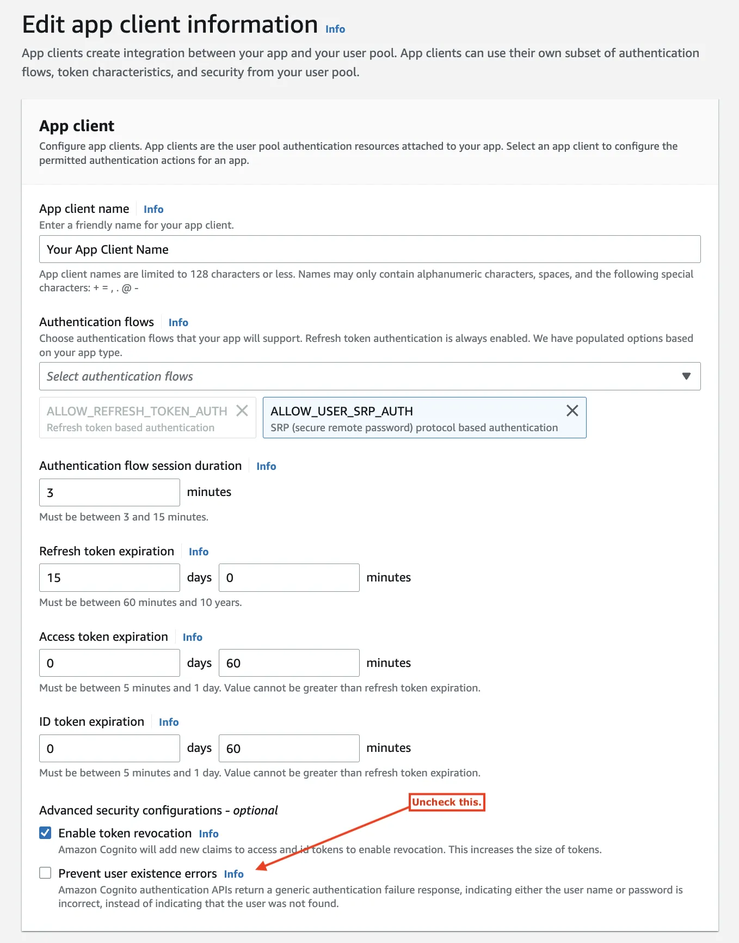
Task: Open Info next to page title
Action: (335, 29)
